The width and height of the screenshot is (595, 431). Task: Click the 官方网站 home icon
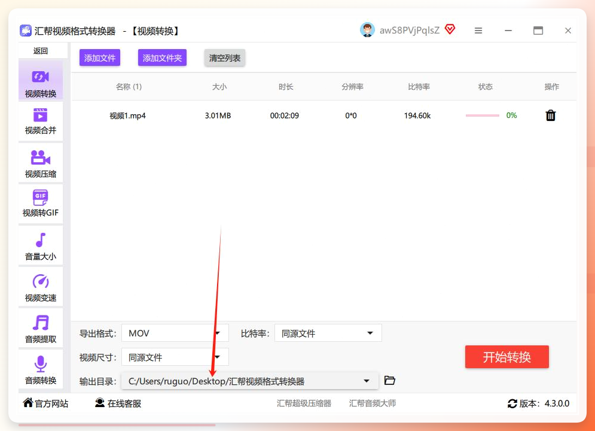[x=28, y=402]
